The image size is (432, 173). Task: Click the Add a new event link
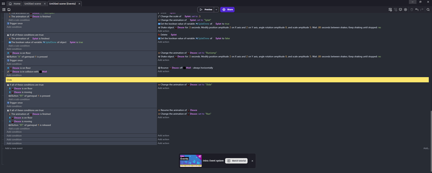point(14,148)
